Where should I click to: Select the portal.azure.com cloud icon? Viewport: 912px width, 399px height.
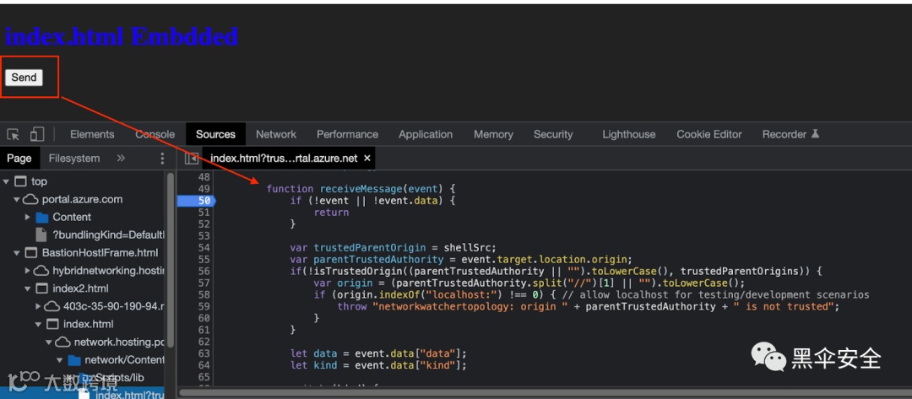click(30, 200)
